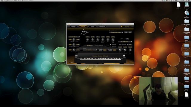Click the Timbre knob
Screen dimensions: 191x107
point(98,40)
